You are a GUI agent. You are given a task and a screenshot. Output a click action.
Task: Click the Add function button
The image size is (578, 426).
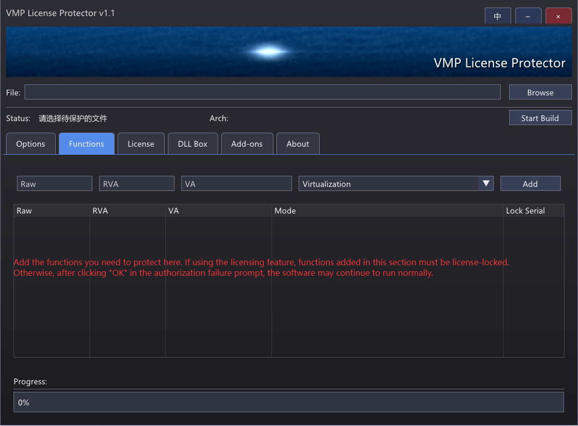[530, 184]
